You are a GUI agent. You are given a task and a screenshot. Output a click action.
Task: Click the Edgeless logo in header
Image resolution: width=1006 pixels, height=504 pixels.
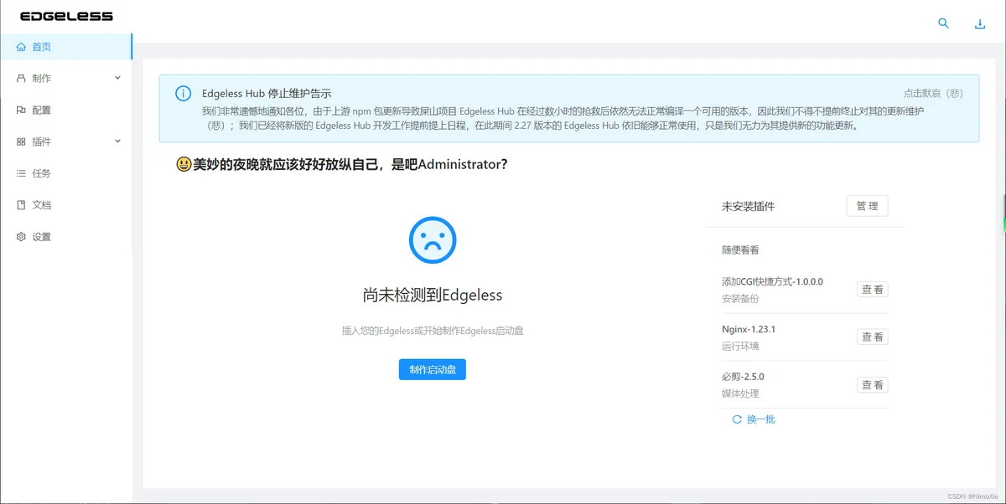pos(66,17)
